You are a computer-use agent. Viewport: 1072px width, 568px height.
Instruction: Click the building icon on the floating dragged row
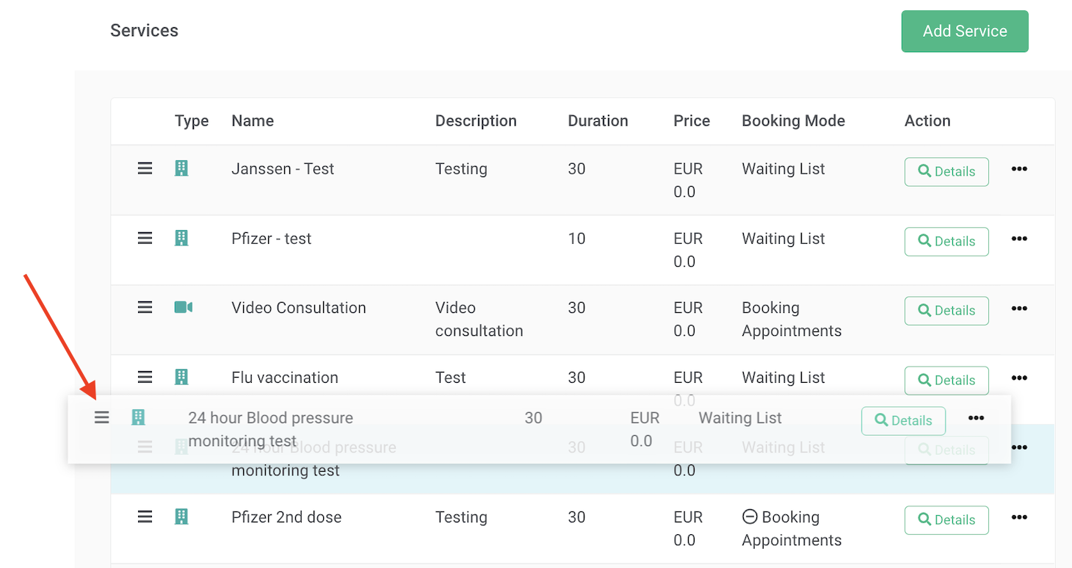click(x=138, y=417)
